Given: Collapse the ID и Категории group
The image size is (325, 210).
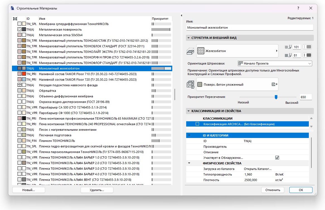Looking at the screenshot, I should (189, 135).
